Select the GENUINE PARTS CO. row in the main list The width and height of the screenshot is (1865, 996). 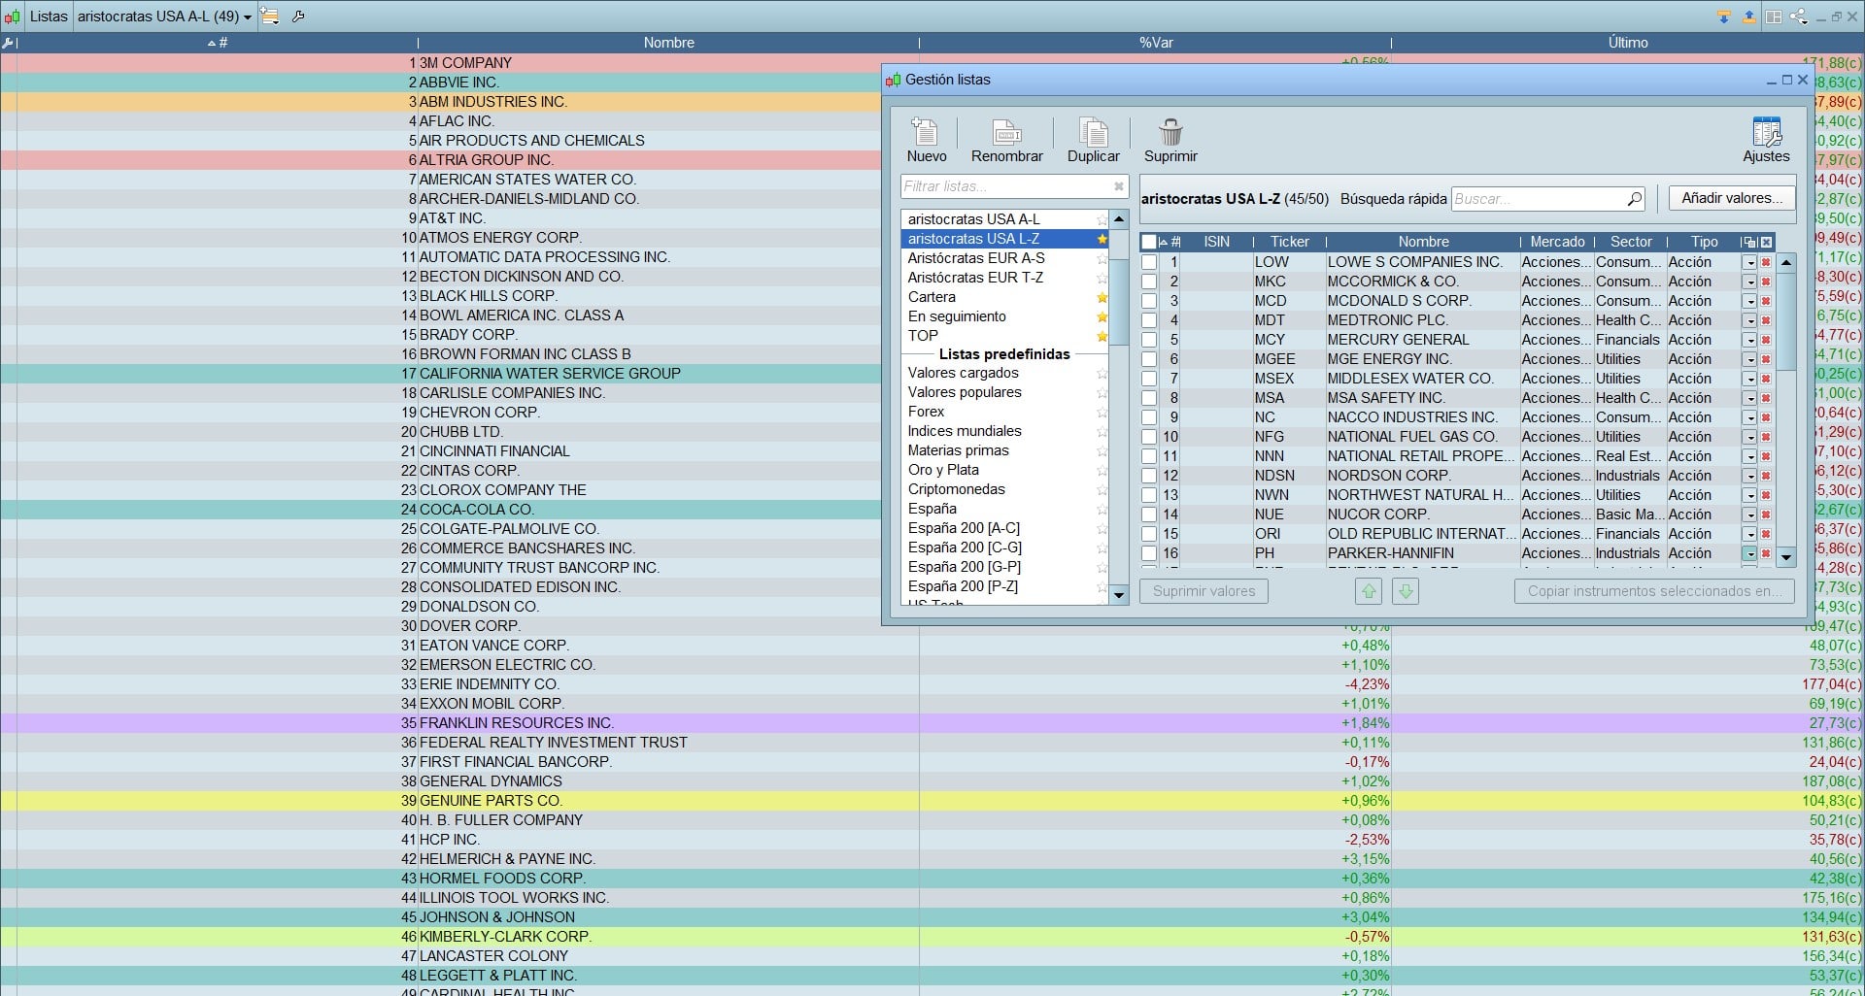coord(932,801)
